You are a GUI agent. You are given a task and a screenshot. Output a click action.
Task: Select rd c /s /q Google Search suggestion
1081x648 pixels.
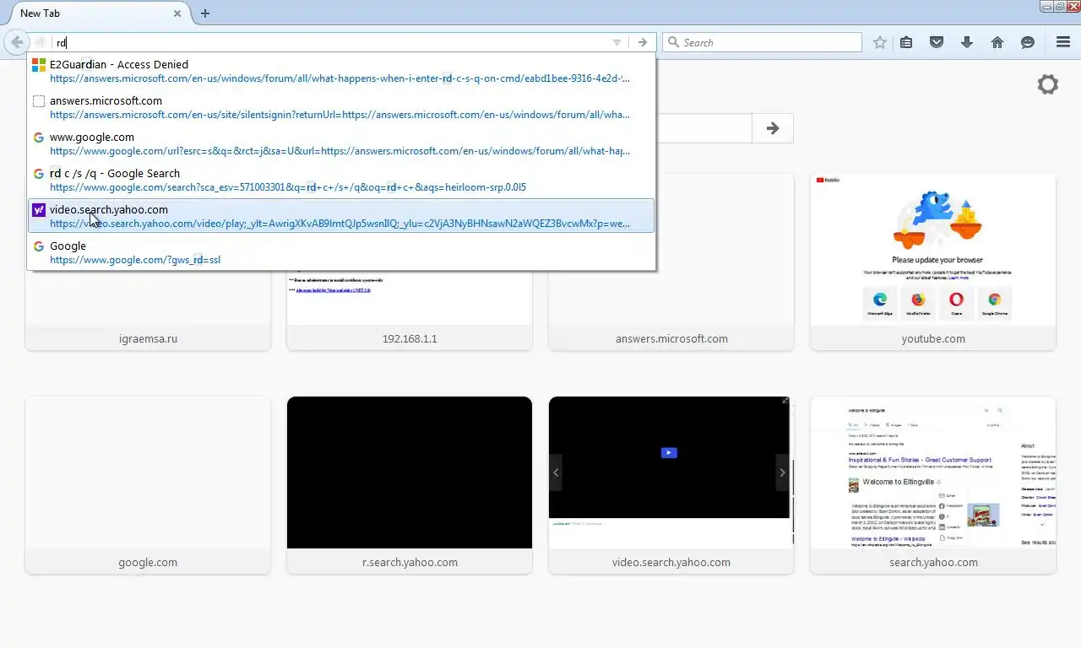click(341, 180)
